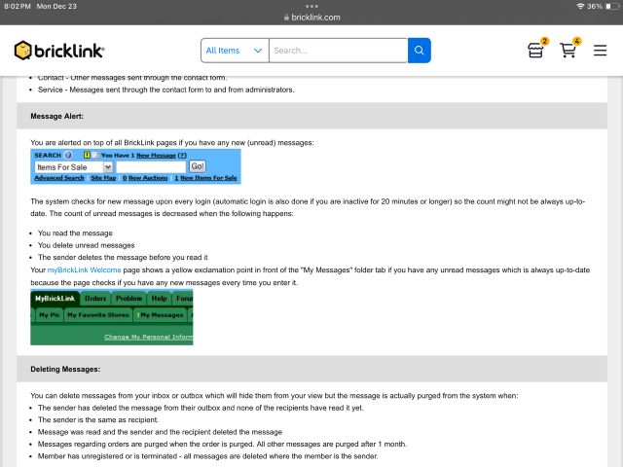Open the store icon with badge 2

tap(535, 51)
